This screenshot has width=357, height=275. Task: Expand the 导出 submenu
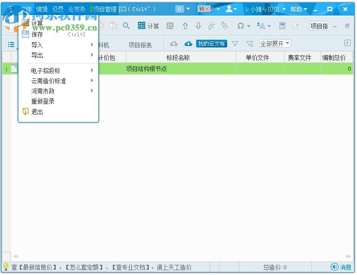coord(58,55)
